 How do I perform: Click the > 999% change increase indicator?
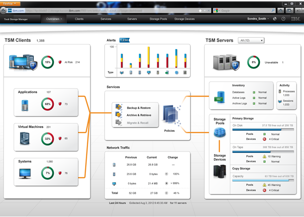pyautogui.click(x=166, y=183)
